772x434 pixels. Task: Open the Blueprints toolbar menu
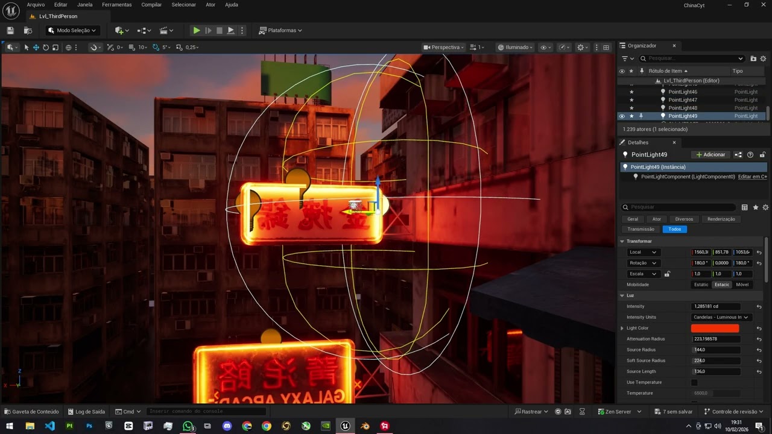[144, 30]
